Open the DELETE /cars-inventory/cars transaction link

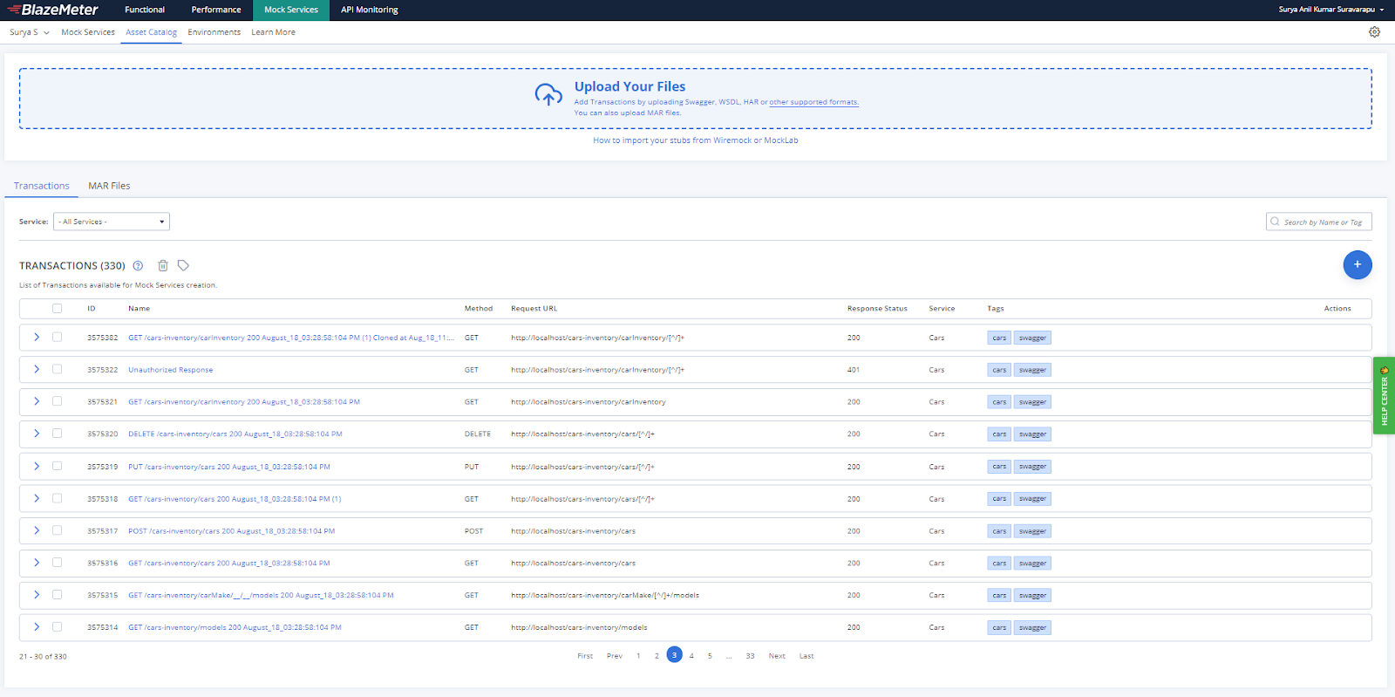pyautogui.click(x=235, y=434)
